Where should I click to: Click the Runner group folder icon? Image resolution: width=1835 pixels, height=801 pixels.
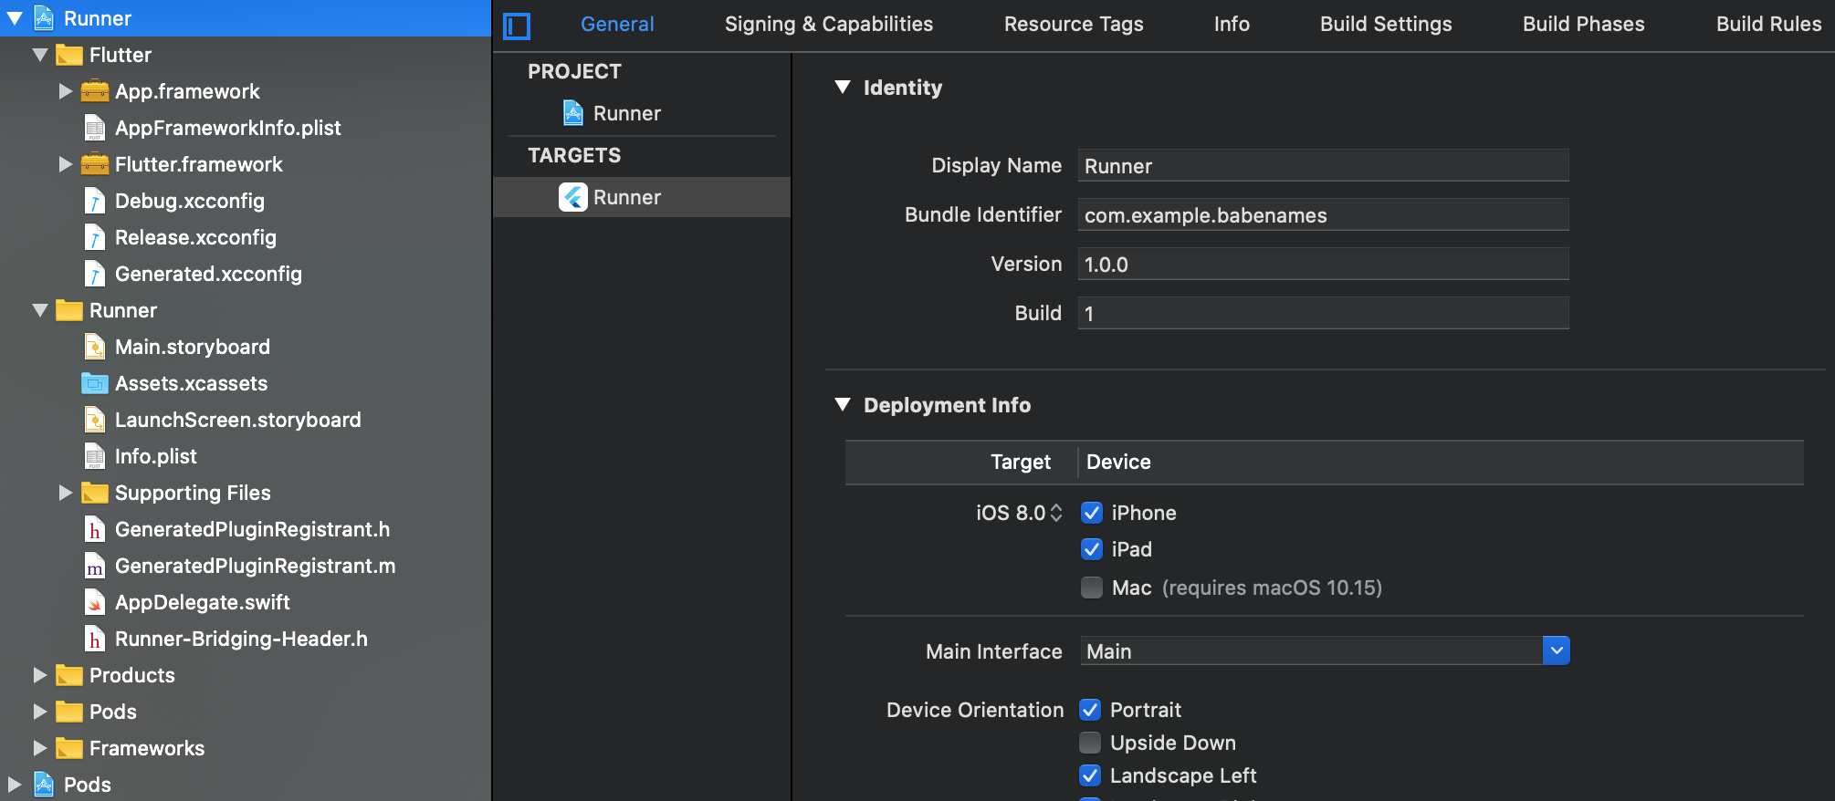(69, 310)
